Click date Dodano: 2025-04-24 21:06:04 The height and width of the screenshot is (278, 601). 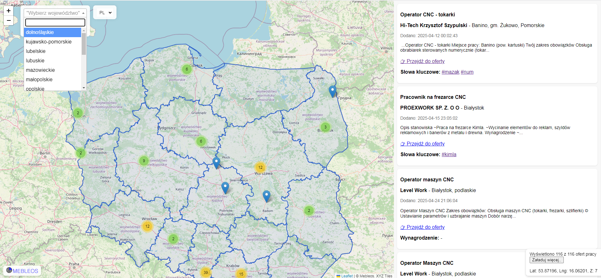(x=429, y=201)
